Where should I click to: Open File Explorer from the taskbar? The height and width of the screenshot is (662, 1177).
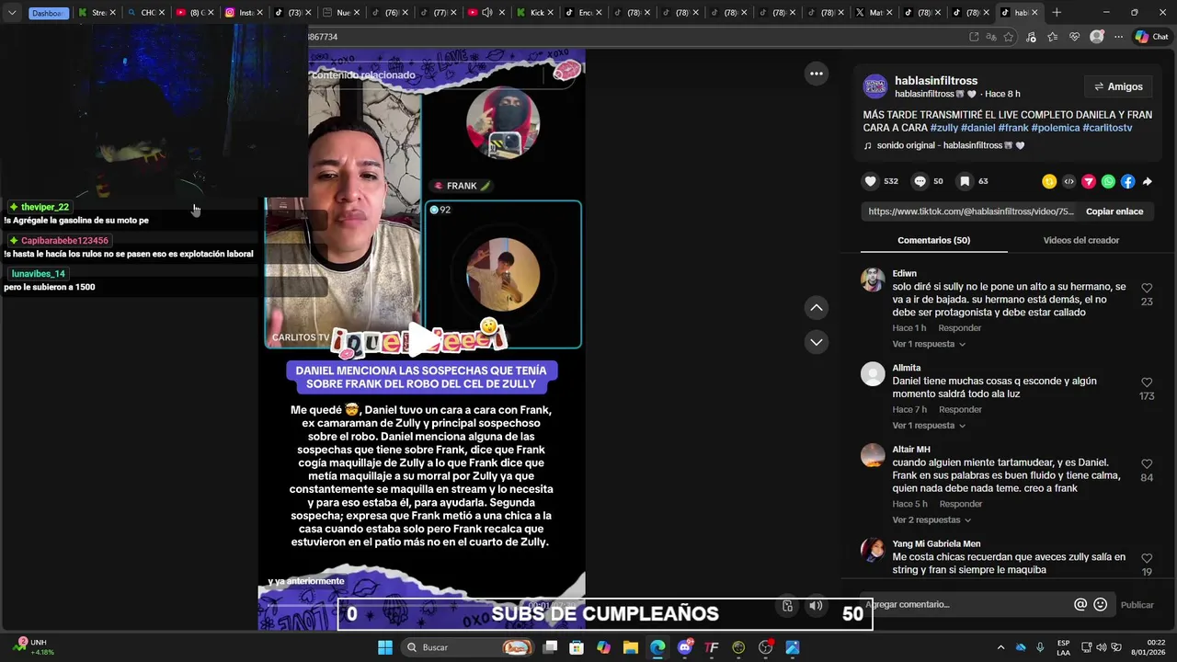click(x=631, y=647)
